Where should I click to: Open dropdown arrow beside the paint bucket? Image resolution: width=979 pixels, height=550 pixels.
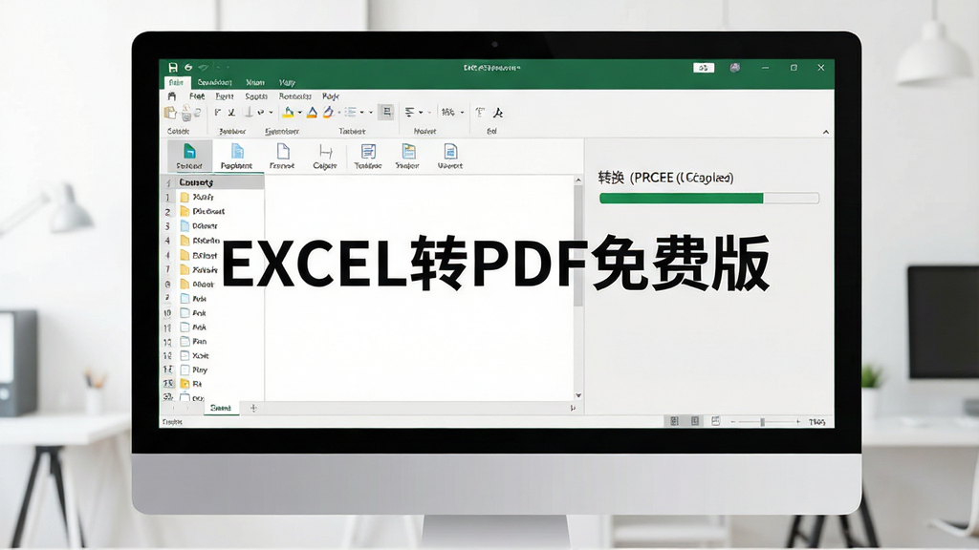click(x=299, y=113)
